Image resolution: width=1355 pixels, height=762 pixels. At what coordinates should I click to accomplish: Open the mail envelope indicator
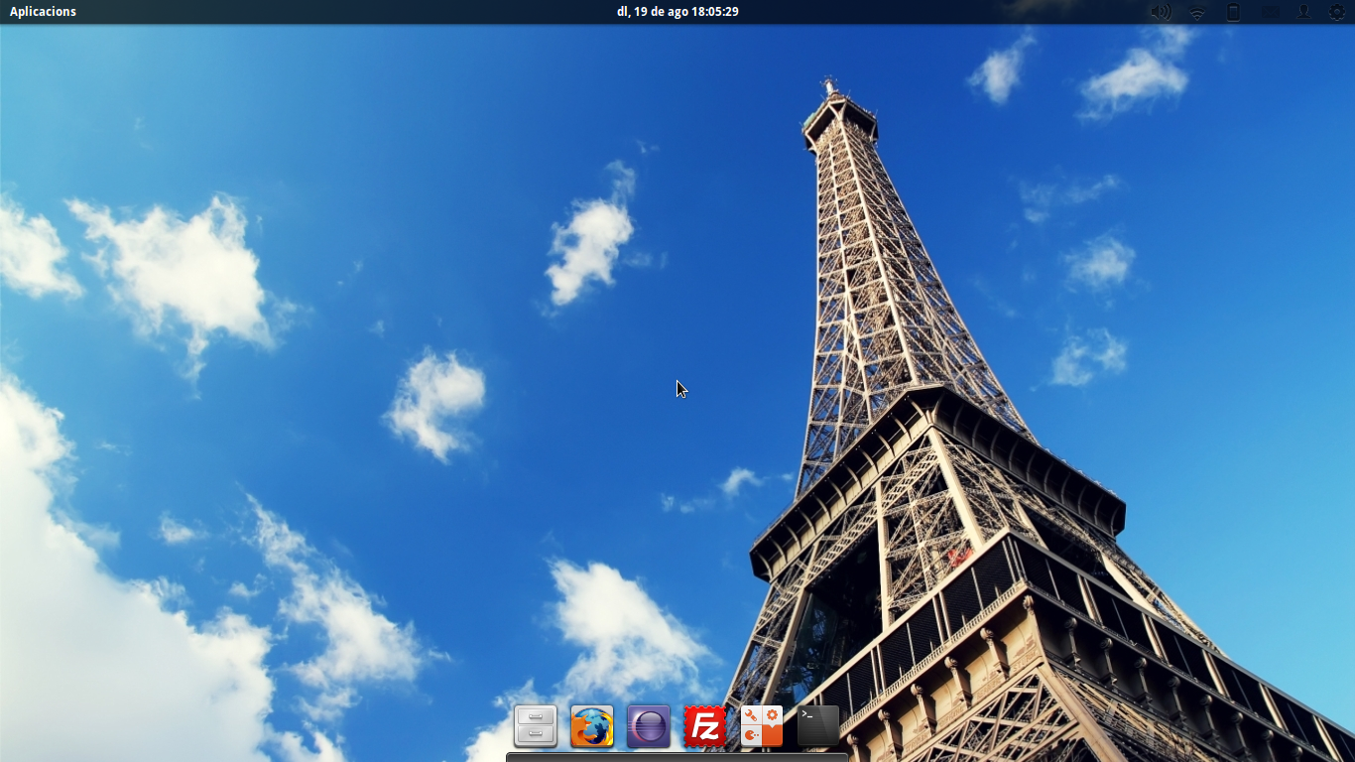1269,12
